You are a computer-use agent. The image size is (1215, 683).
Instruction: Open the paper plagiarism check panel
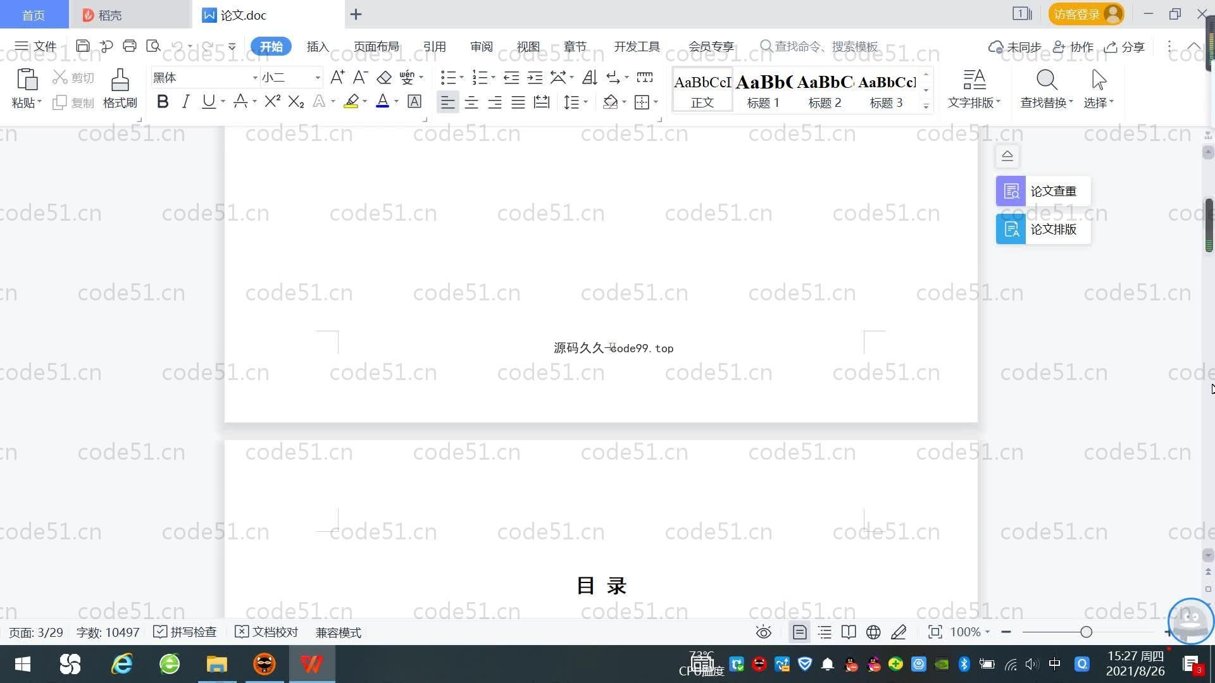point(1043,191)
